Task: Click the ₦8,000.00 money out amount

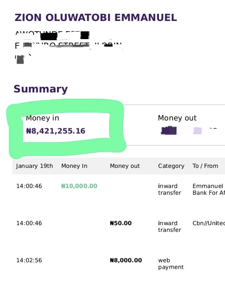Action: tap(126, 260)
